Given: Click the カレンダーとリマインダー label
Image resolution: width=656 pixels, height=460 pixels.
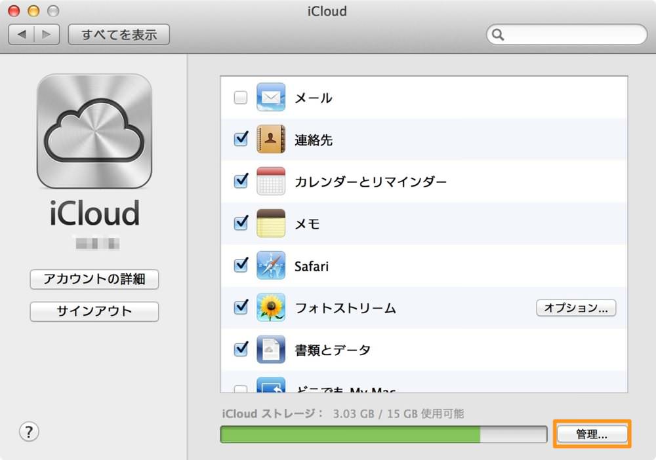Looking at the screenshot, I should [x=371, y=182].
